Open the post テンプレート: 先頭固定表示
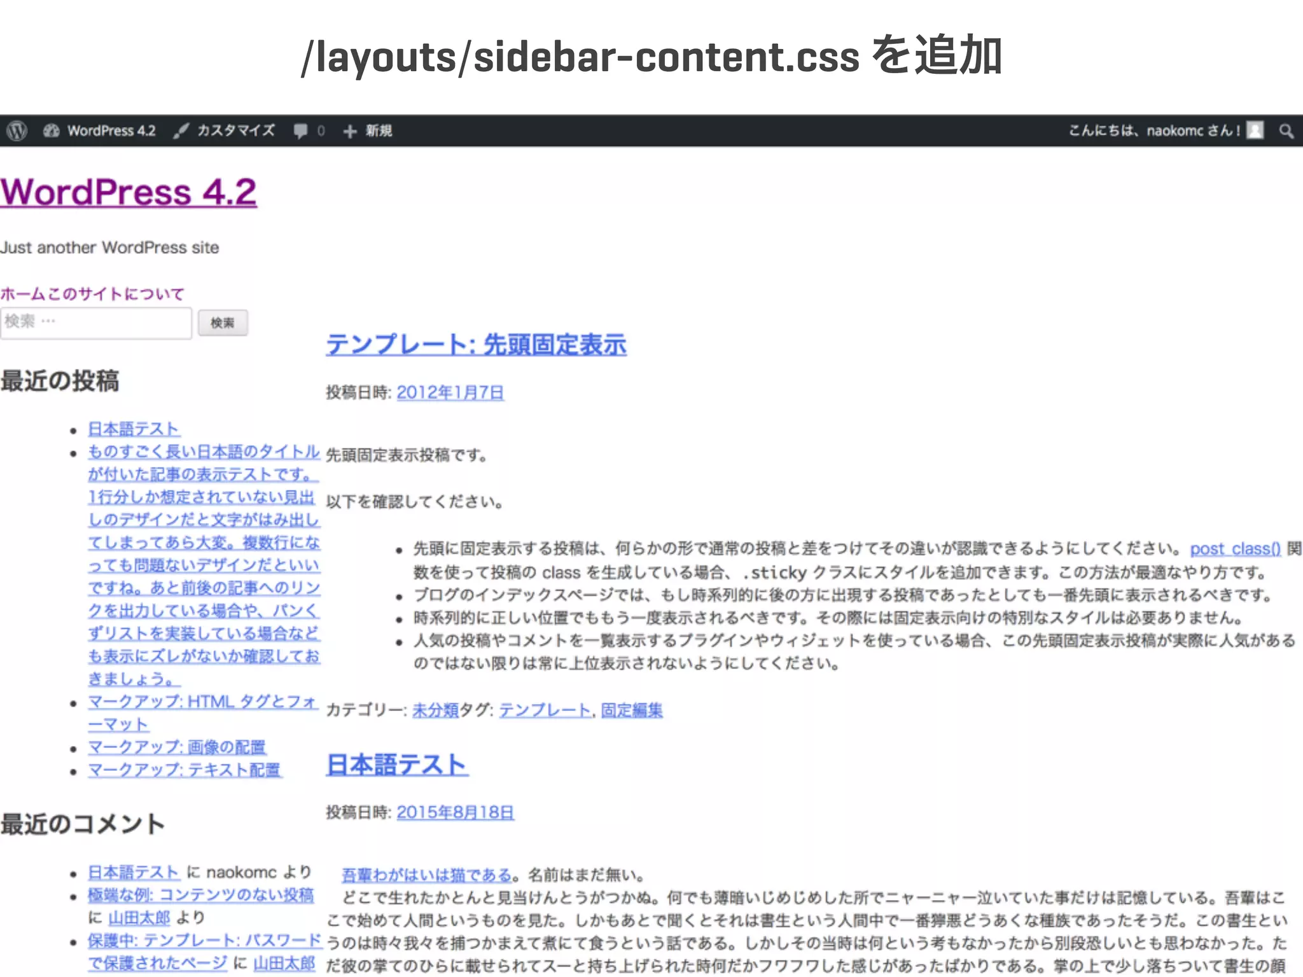 tap(476, 344)
